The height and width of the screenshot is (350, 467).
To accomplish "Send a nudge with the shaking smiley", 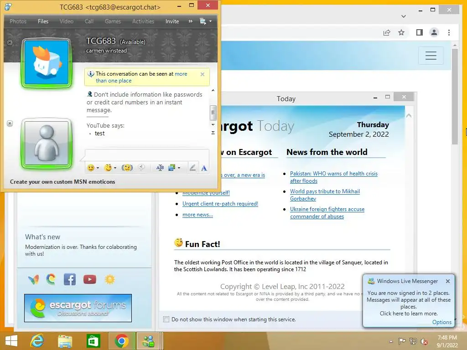I will [x=127, y=168].
